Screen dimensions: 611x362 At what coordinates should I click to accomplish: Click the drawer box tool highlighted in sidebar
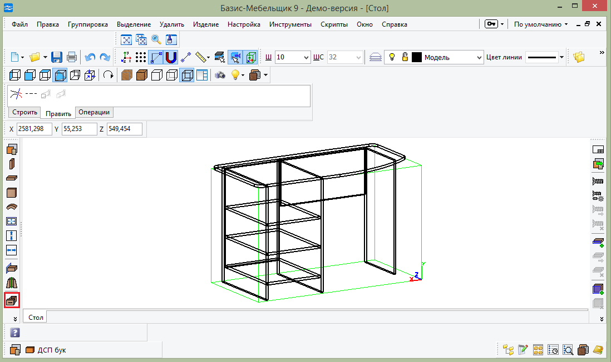pyautogui.click(x=12, y=300)
